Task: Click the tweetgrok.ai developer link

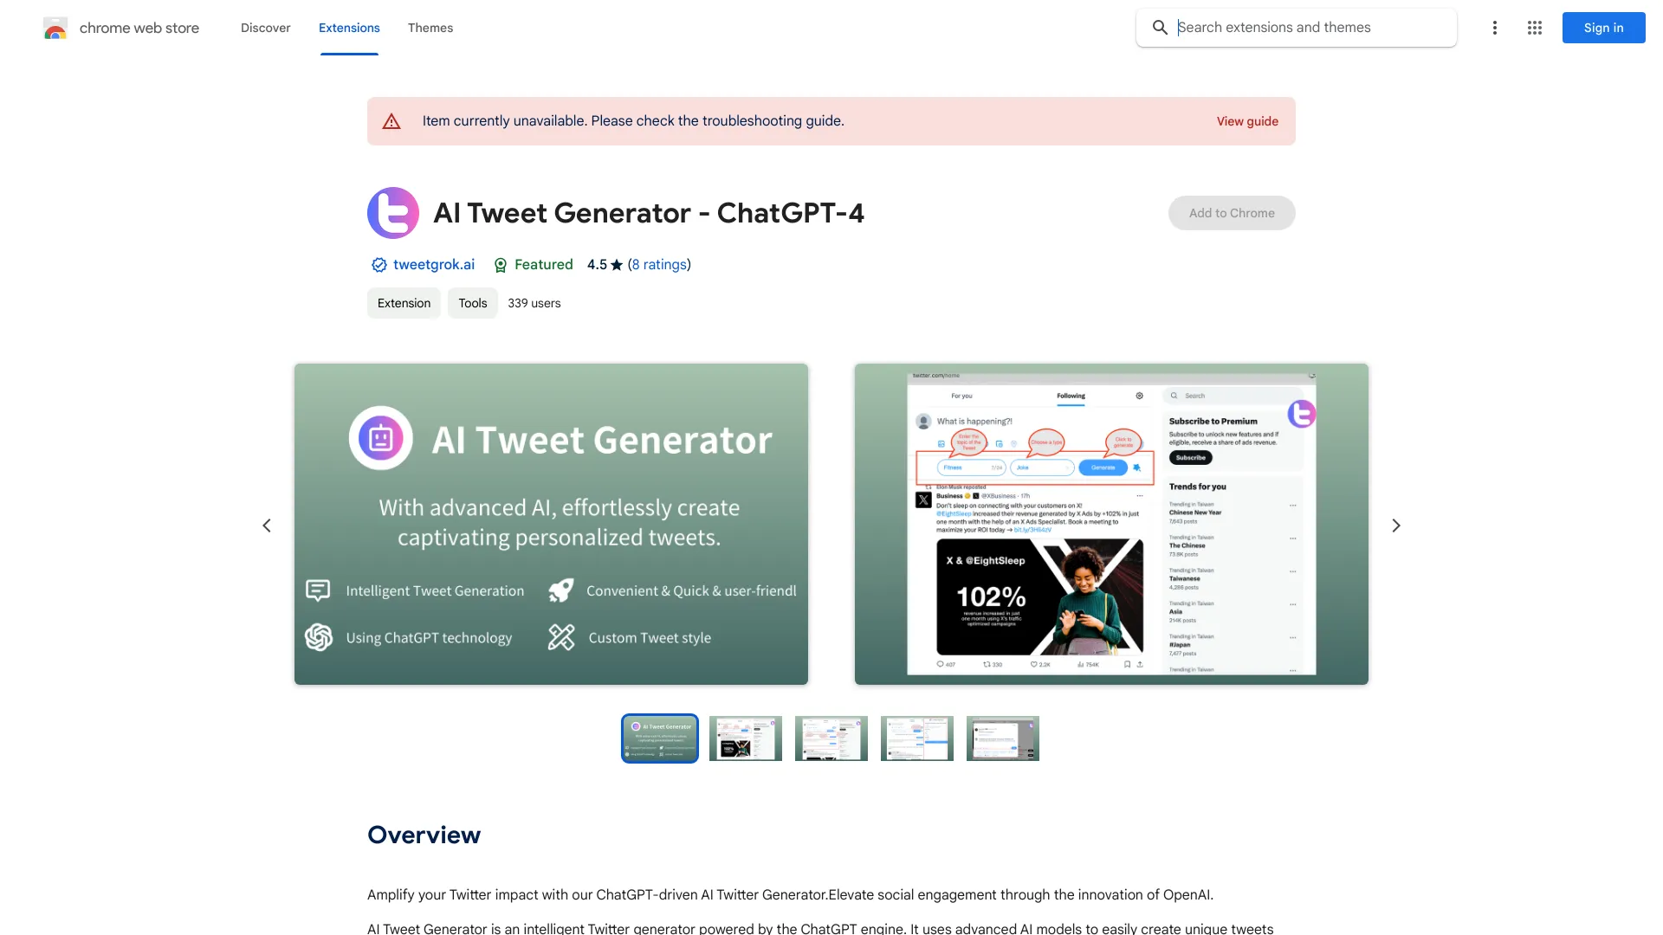Action: (433, 264)
